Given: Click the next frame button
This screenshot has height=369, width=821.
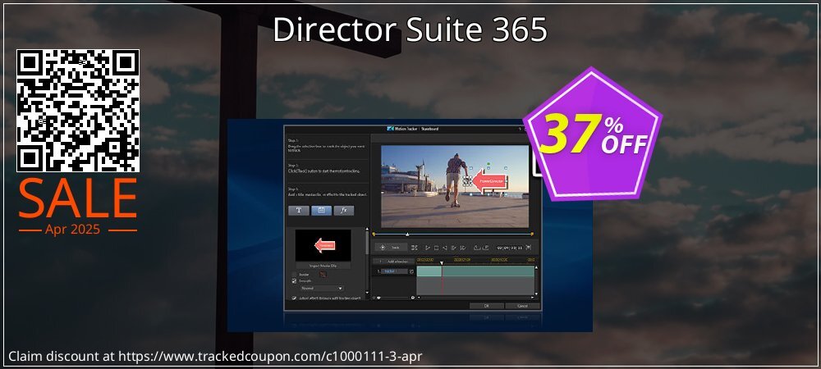Looking at the screenshot, I should pyautogui.click(x=453, y=247).
